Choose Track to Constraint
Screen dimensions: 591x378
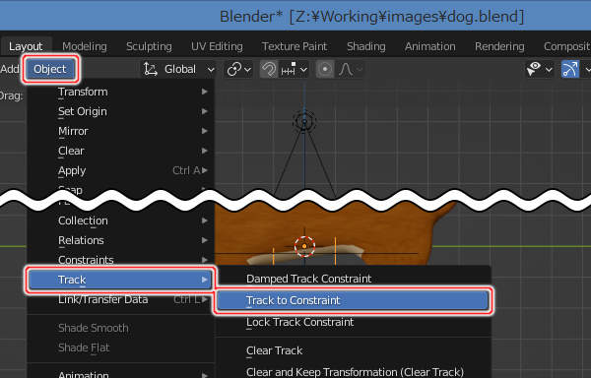[x=354, y=300]
